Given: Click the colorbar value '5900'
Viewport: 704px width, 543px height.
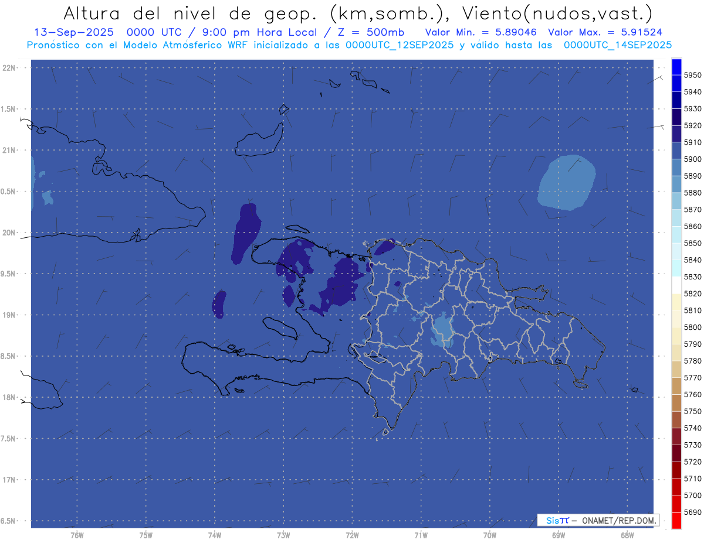Looking at the screenshot, I should (692, 159).
